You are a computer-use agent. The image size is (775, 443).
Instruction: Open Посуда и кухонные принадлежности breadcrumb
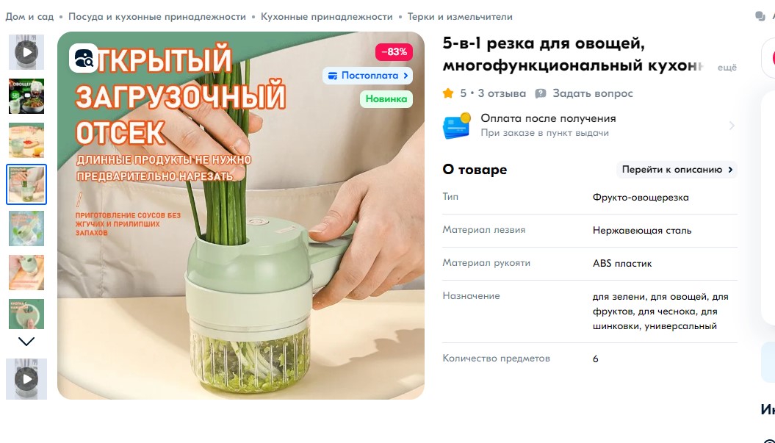(156, 16)
